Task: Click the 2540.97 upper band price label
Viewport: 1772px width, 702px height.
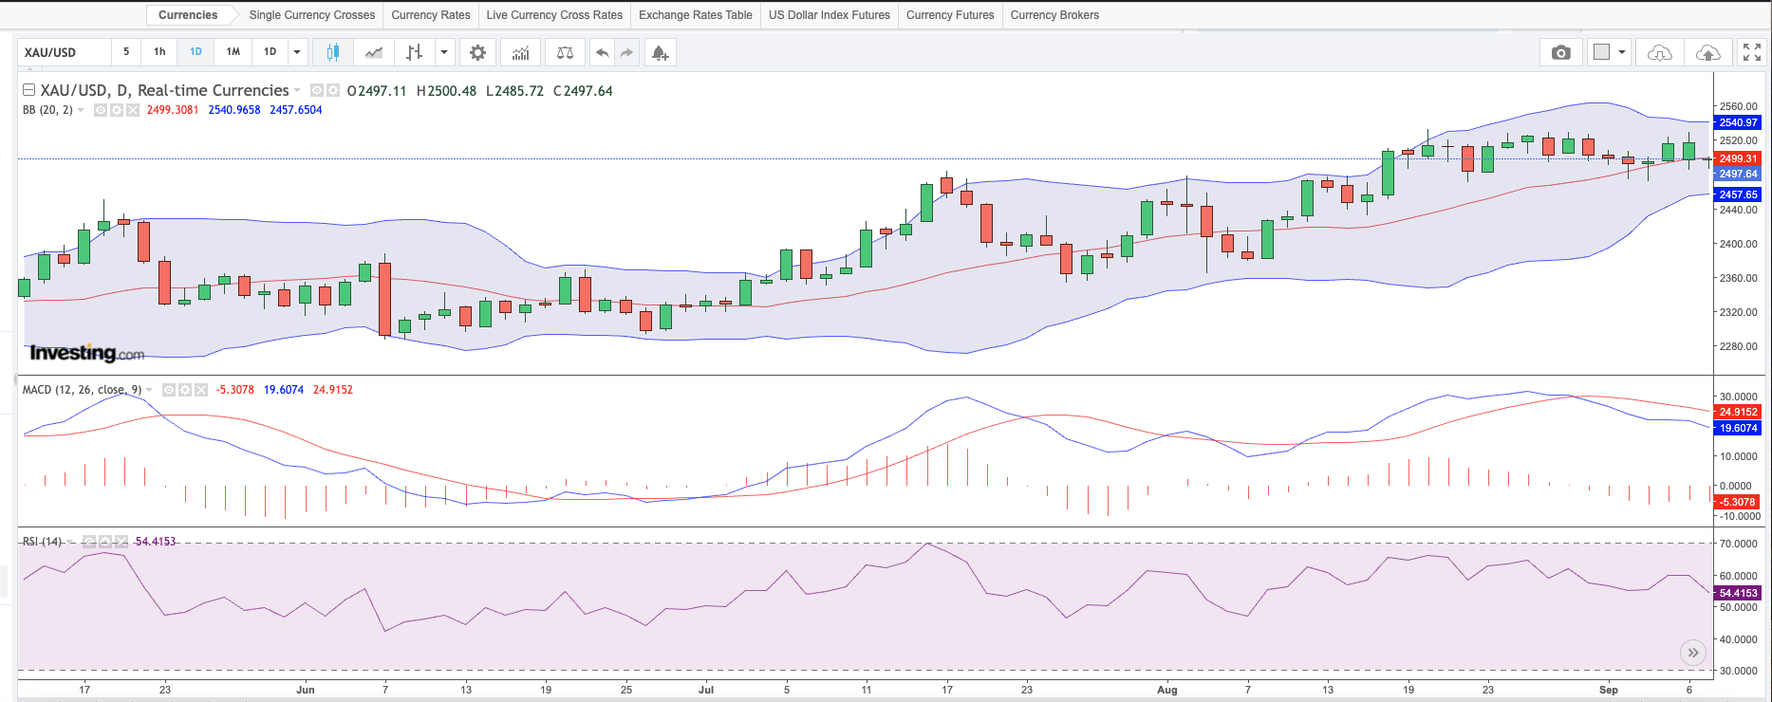Action: point(1739,122)
